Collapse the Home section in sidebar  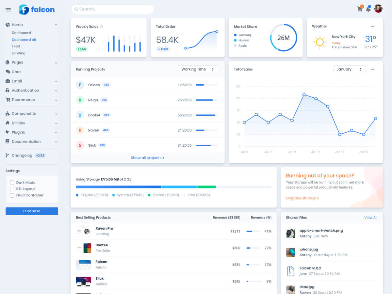click(56, 24)
